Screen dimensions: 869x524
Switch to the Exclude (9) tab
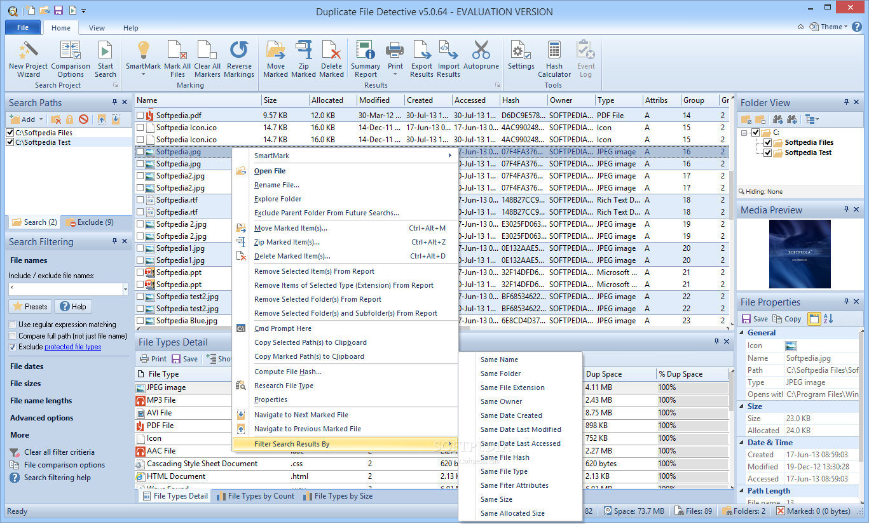(90, 222)
